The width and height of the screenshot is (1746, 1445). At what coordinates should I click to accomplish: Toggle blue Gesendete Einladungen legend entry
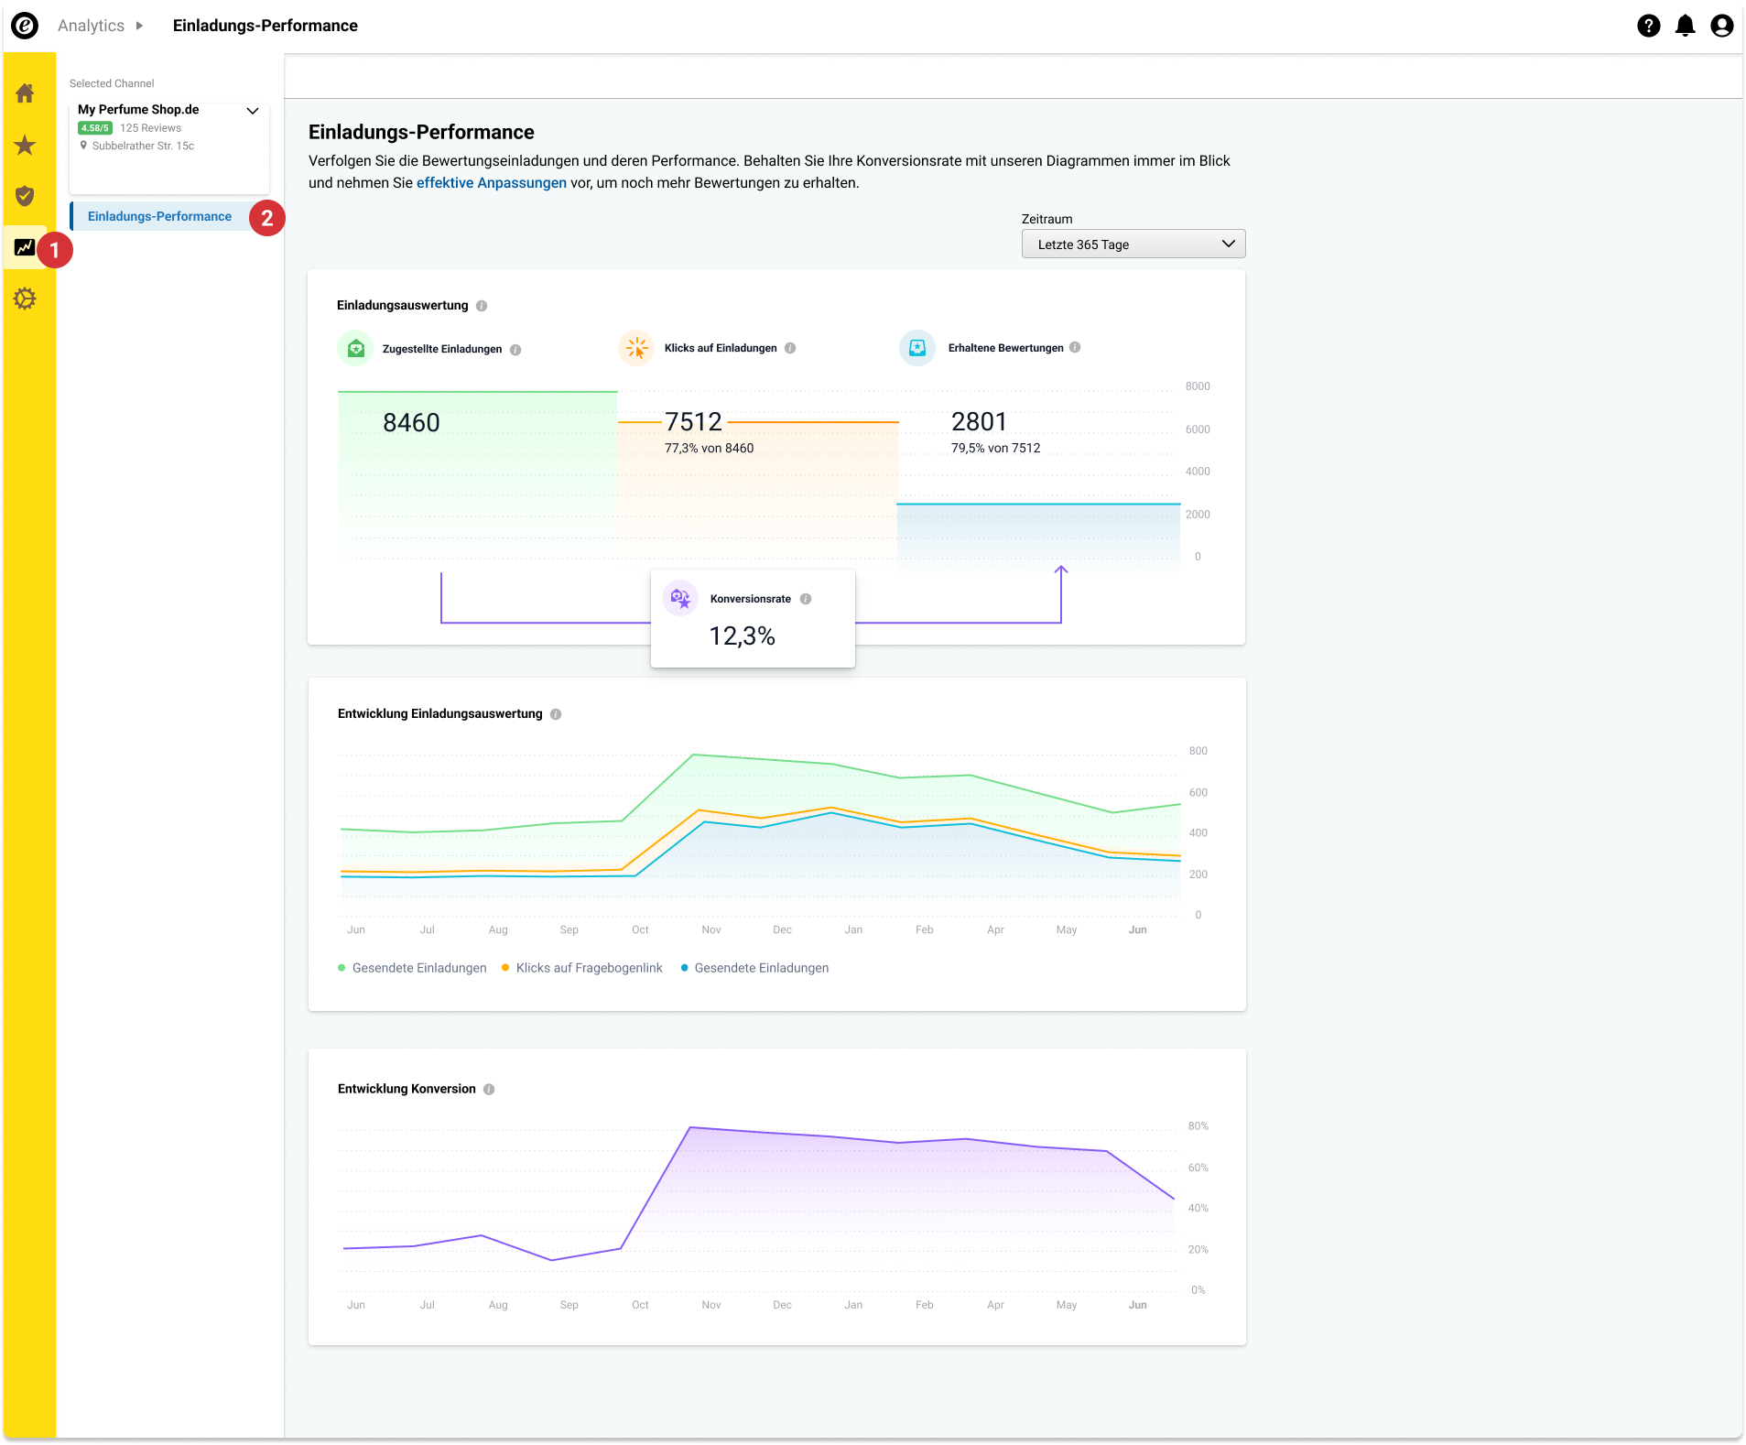point(754,968)
